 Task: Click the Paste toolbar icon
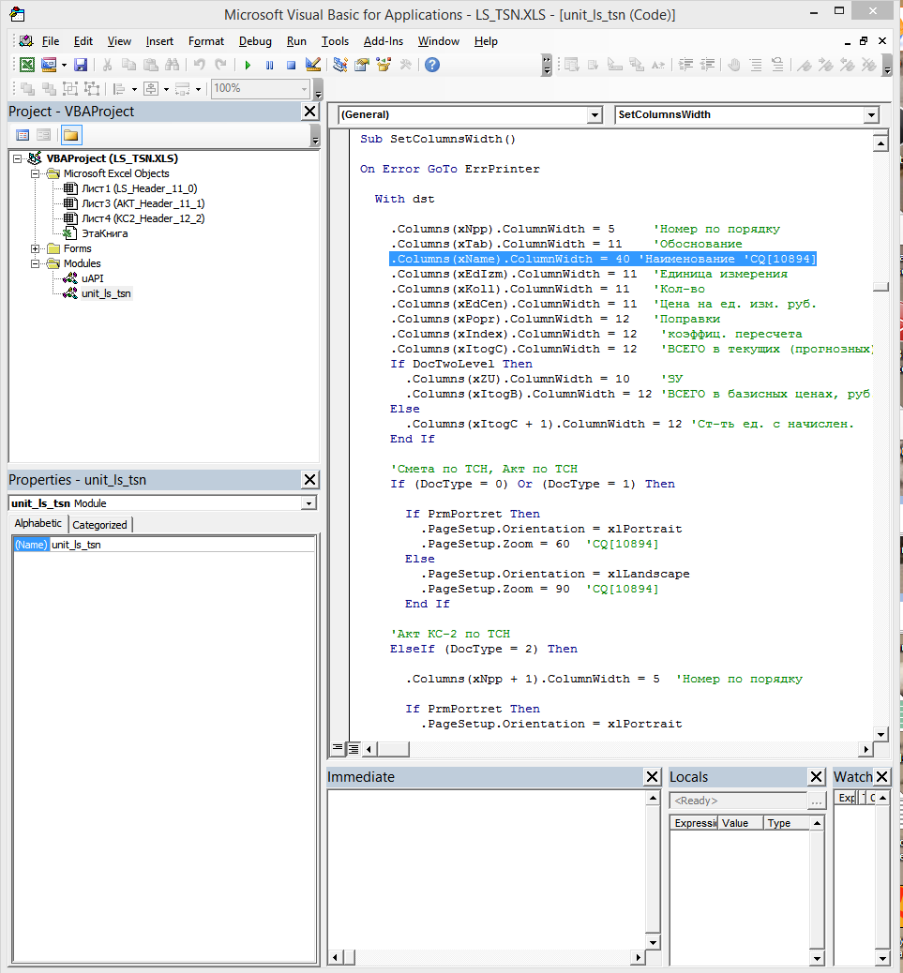pos(150,65)
